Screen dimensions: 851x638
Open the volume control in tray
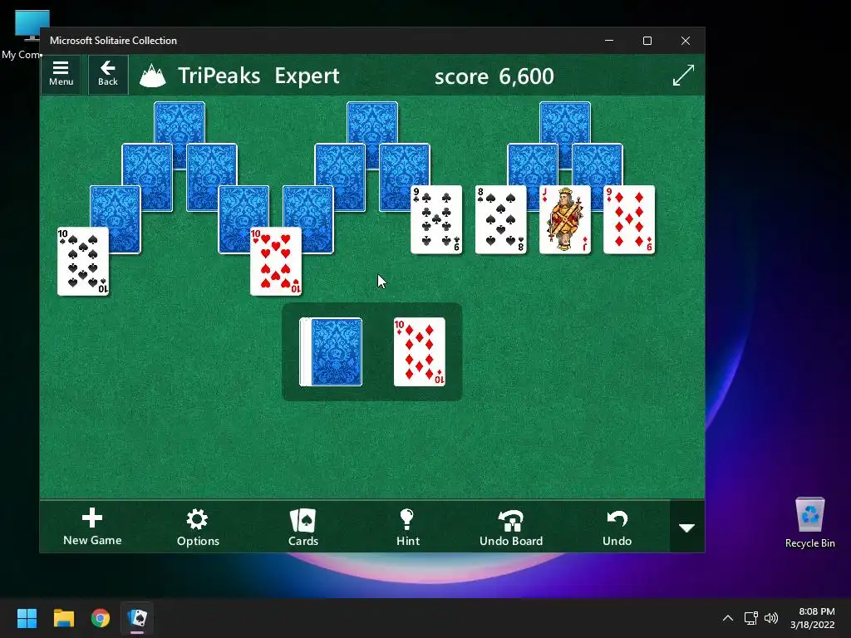(771, 618)
